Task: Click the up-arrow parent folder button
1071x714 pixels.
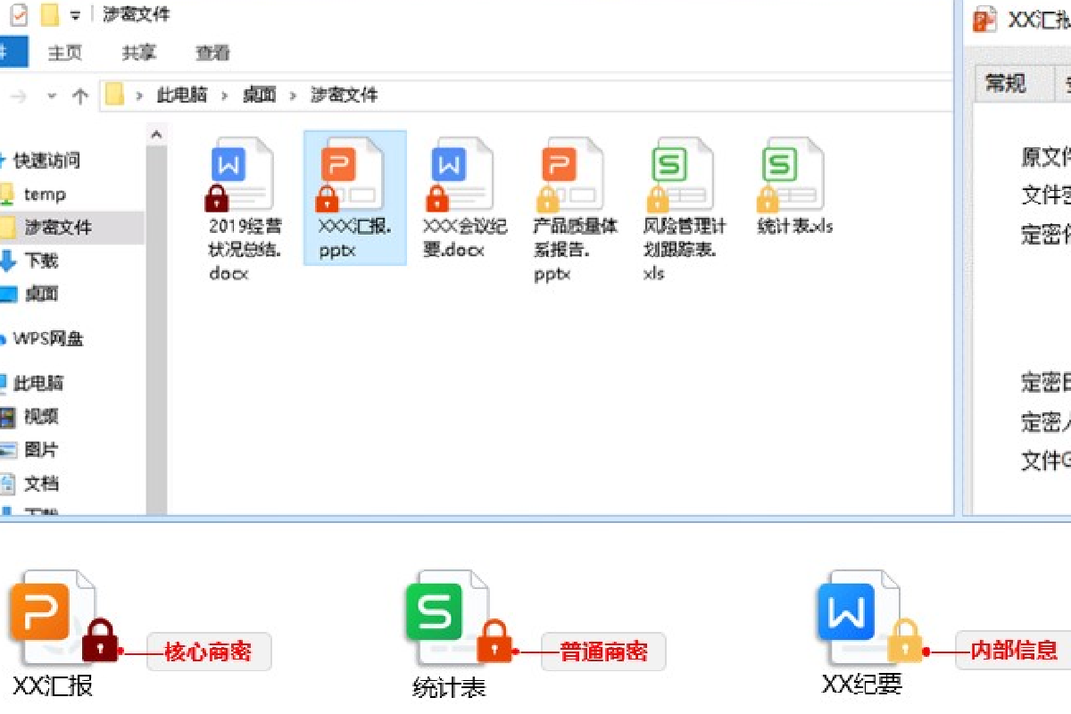Action: click(80, 95)
